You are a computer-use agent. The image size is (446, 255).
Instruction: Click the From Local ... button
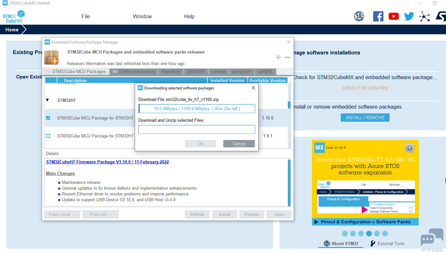coord(62,214)
